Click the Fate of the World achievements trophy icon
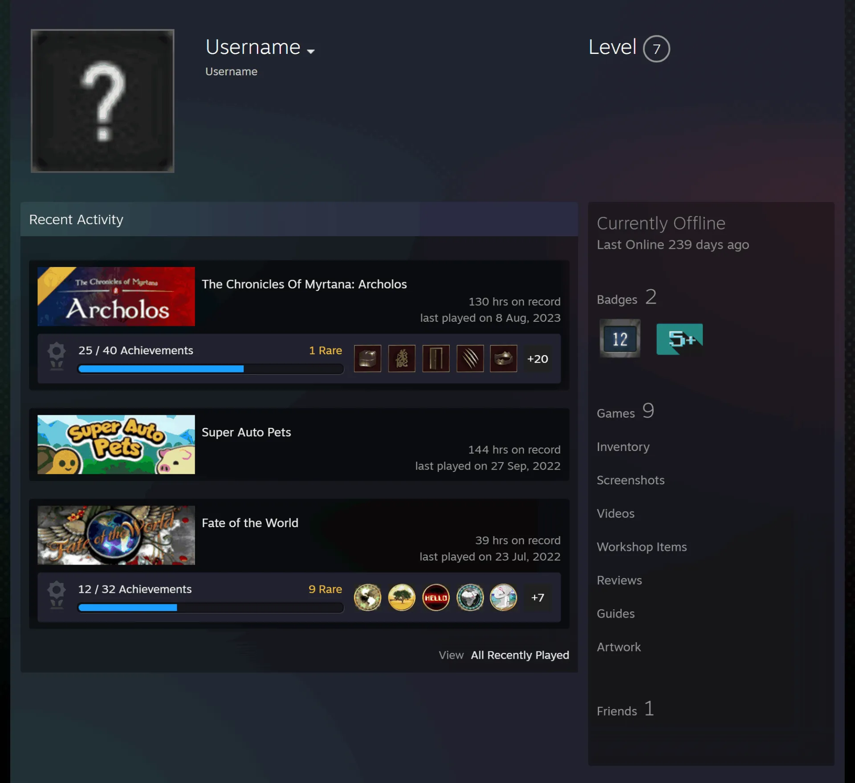Screen dimensions: 855x783 [x=57, y=595]
